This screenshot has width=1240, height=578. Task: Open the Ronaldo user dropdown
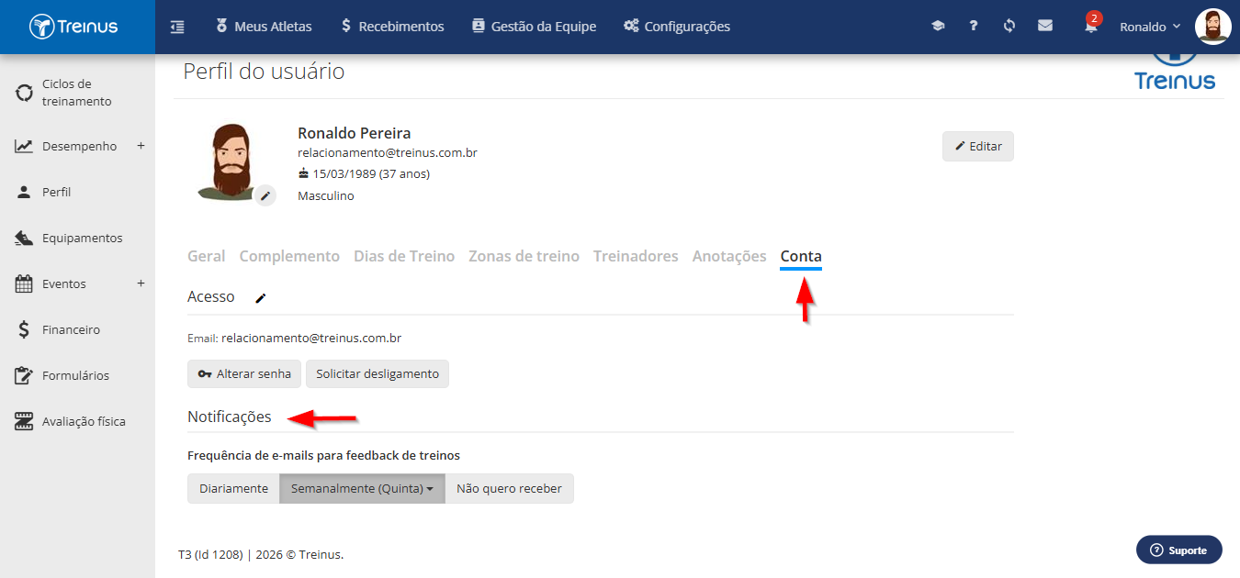1150,27
